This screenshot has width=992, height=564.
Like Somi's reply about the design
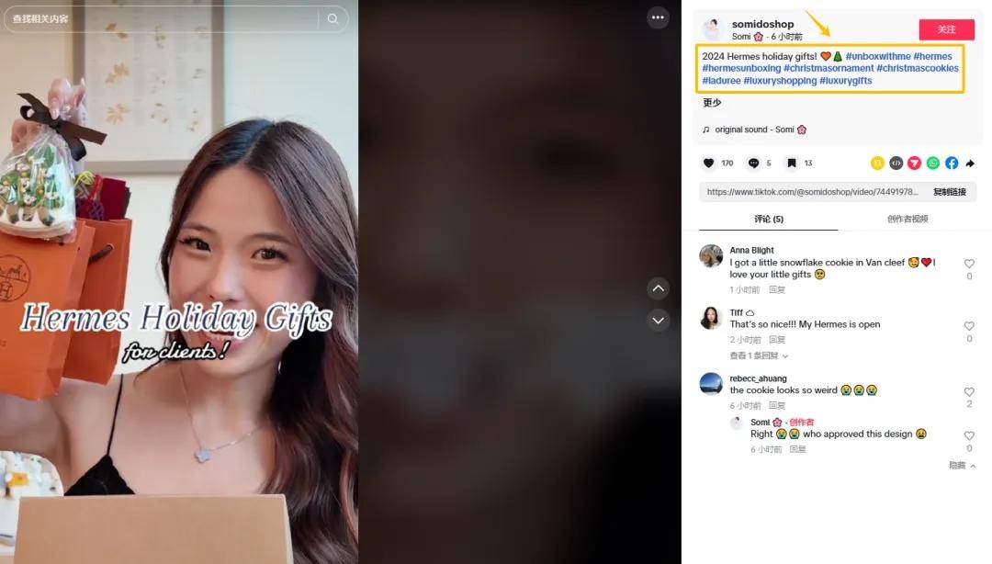[969, 435]
